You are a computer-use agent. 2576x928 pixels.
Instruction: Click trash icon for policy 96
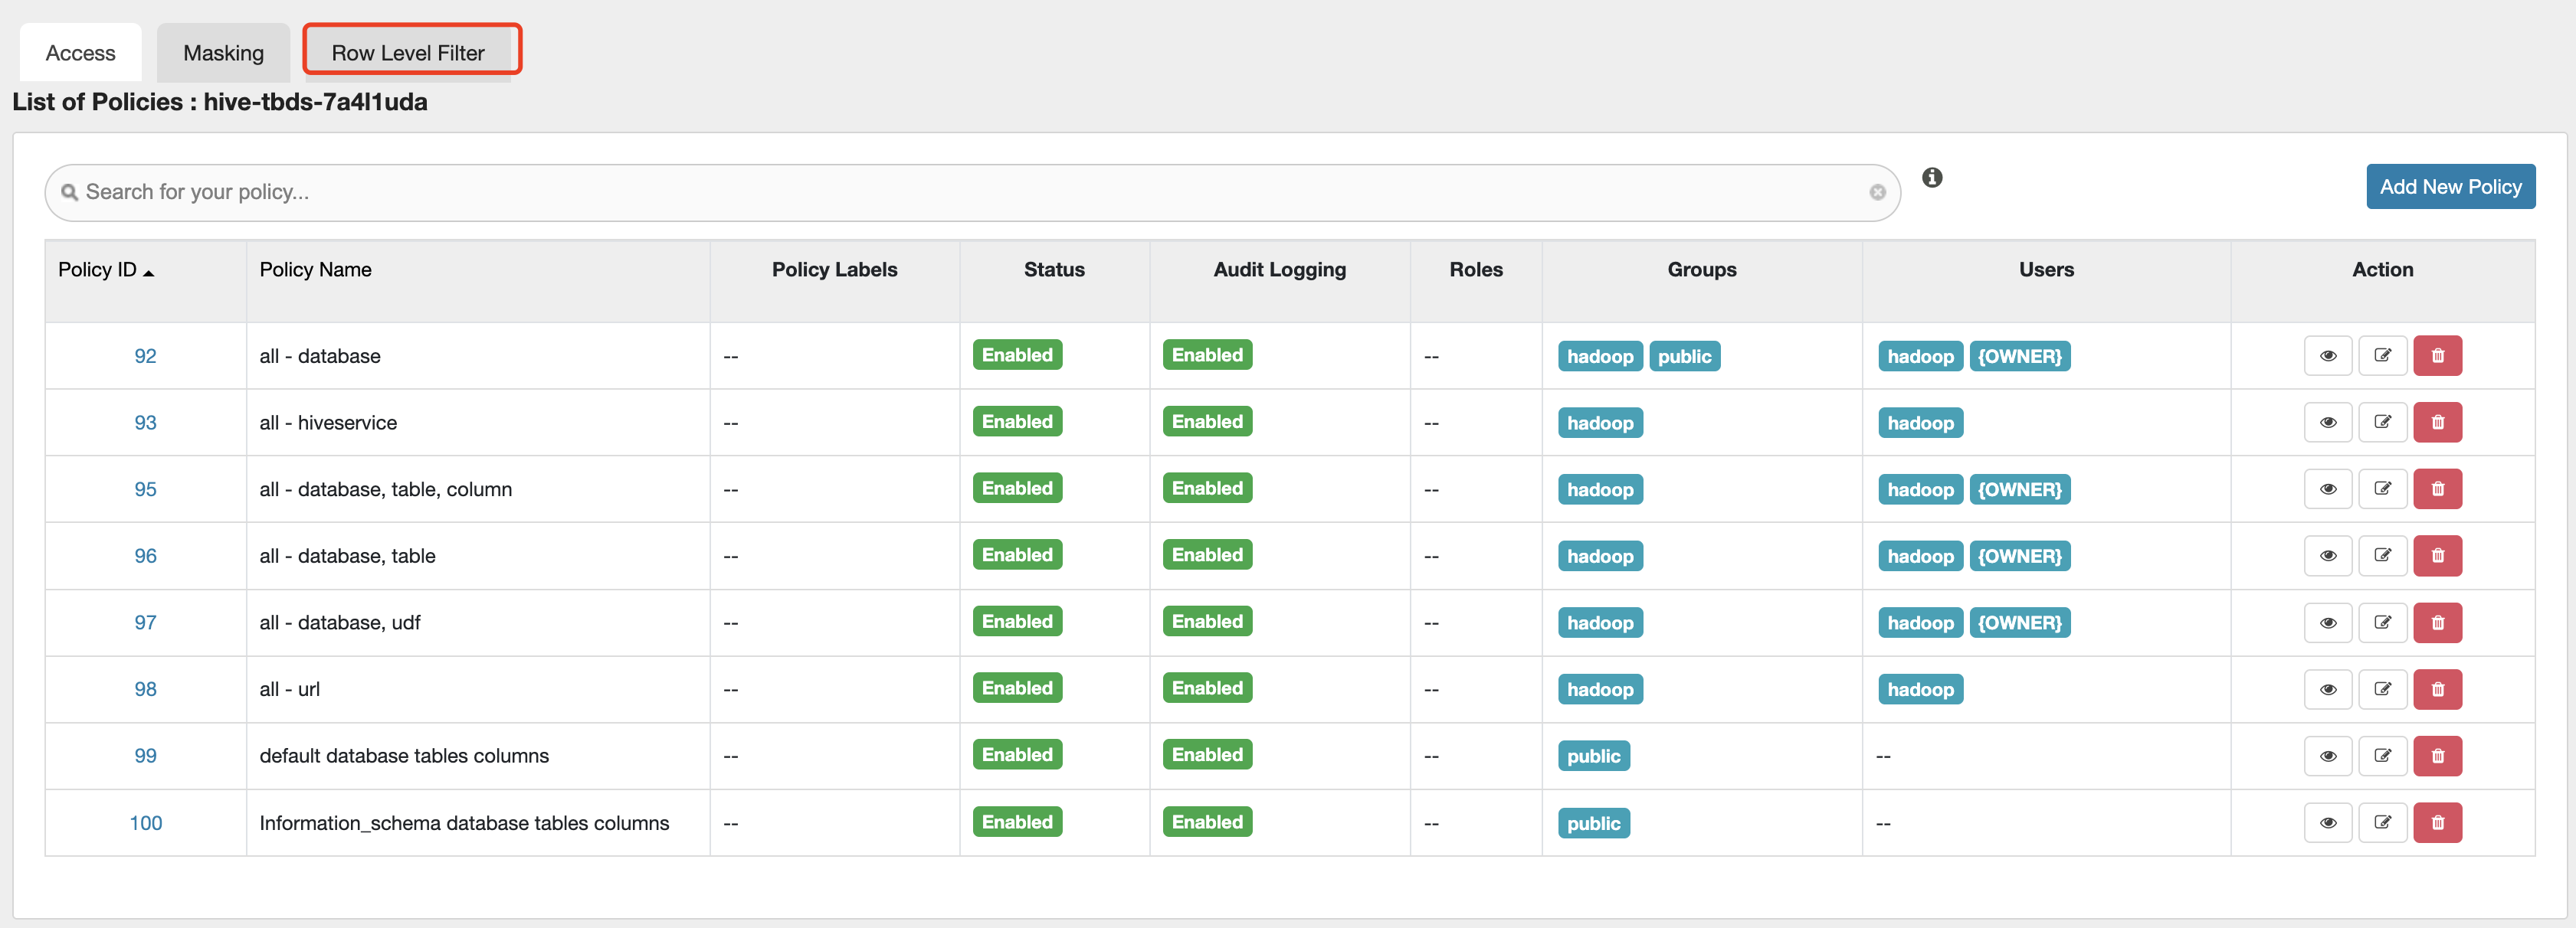2437,555
